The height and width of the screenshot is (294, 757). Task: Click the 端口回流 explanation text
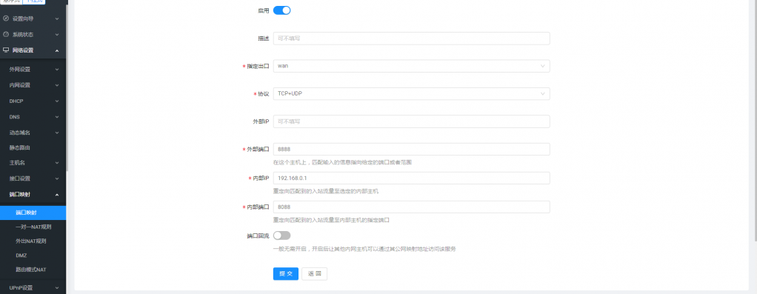364,249
